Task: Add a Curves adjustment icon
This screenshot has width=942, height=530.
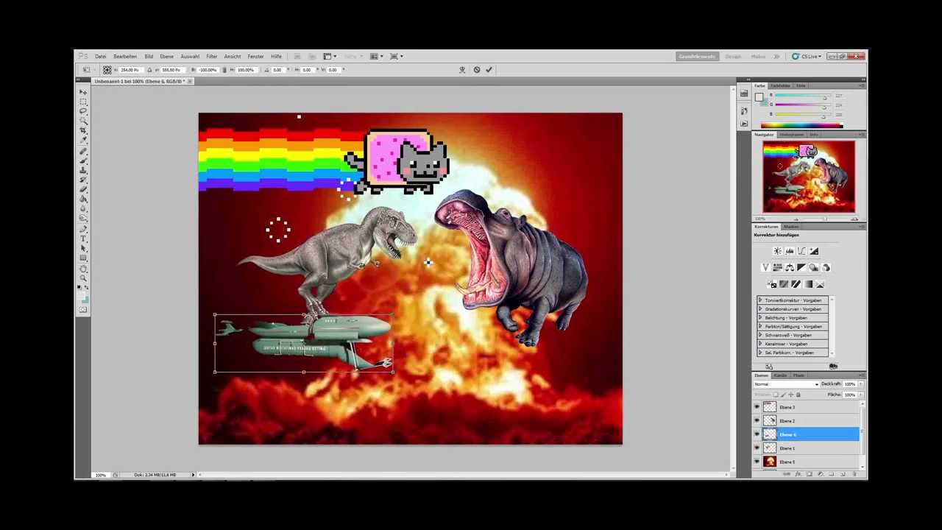Action: 801,251
